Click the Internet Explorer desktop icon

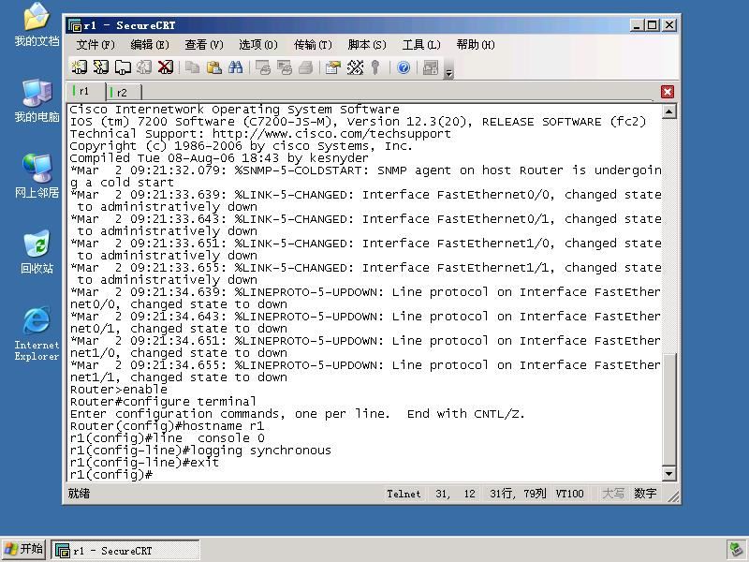click(37, 334)
